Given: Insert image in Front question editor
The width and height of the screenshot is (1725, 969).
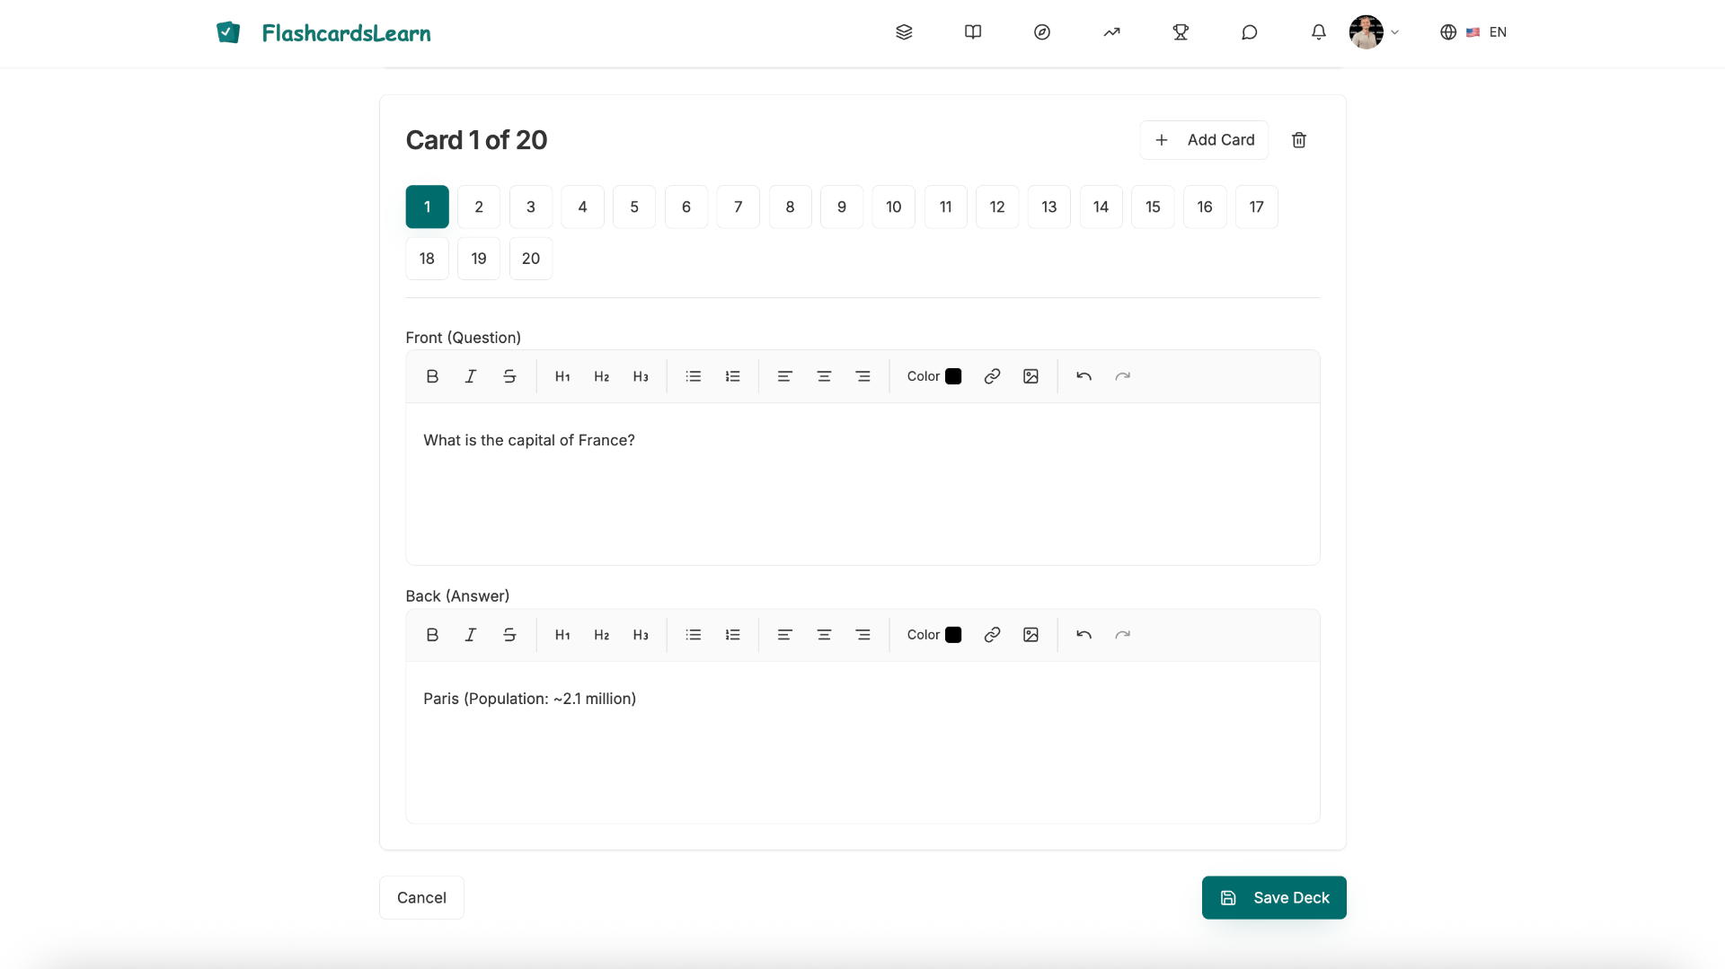Looking at the screenshot, I should tap(1031, 376).
